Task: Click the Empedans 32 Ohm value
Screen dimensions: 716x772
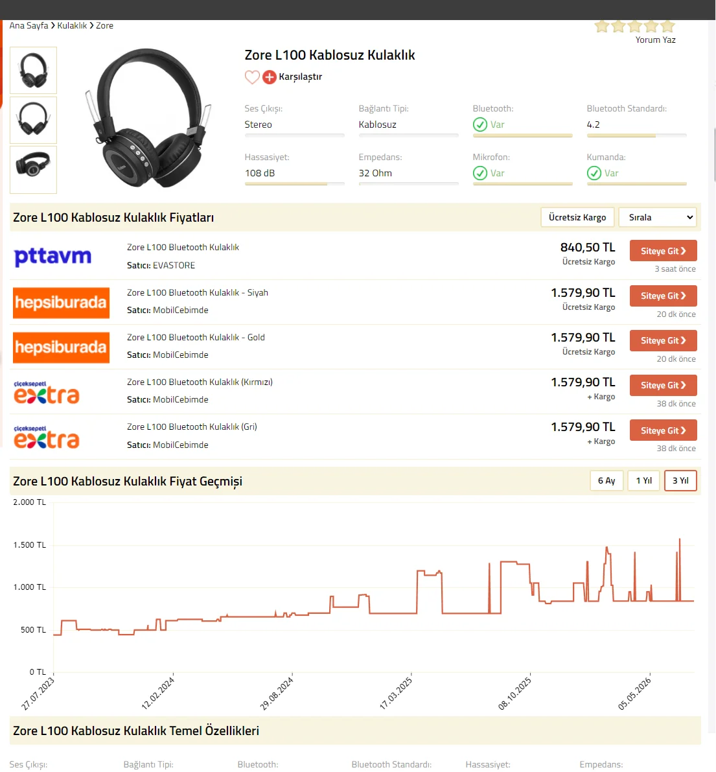Action: click(375, 173)
